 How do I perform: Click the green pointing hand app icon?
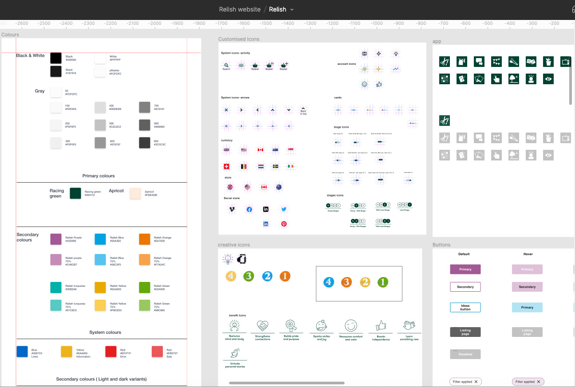point(496,79)
